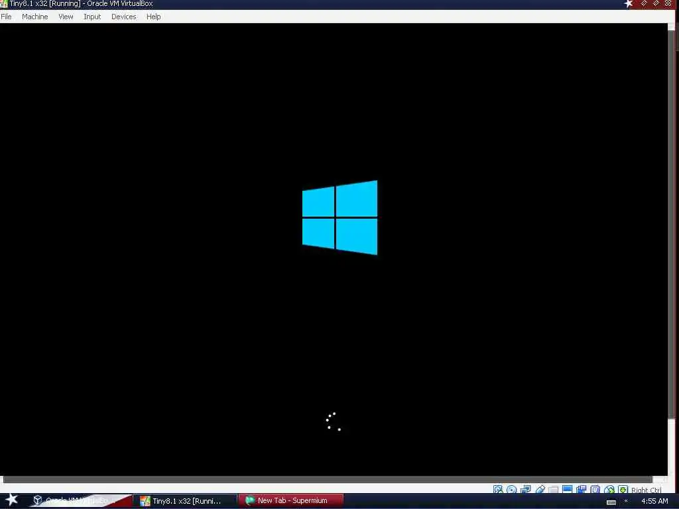Click the hard disk activity status icon

tap(498, 490)
